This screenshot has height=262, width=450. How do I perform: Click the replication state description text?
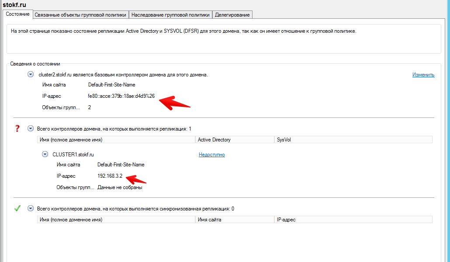pyautogui.click(x=183, y=31)
